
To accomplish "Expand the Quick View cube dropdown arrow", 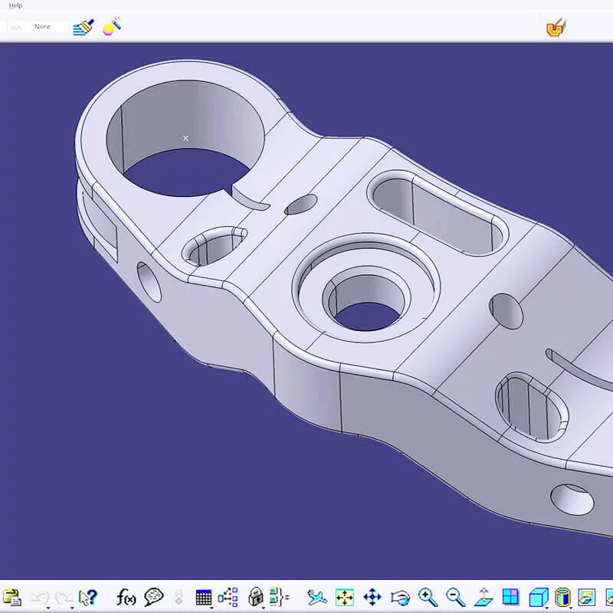I will coord(546,608).
